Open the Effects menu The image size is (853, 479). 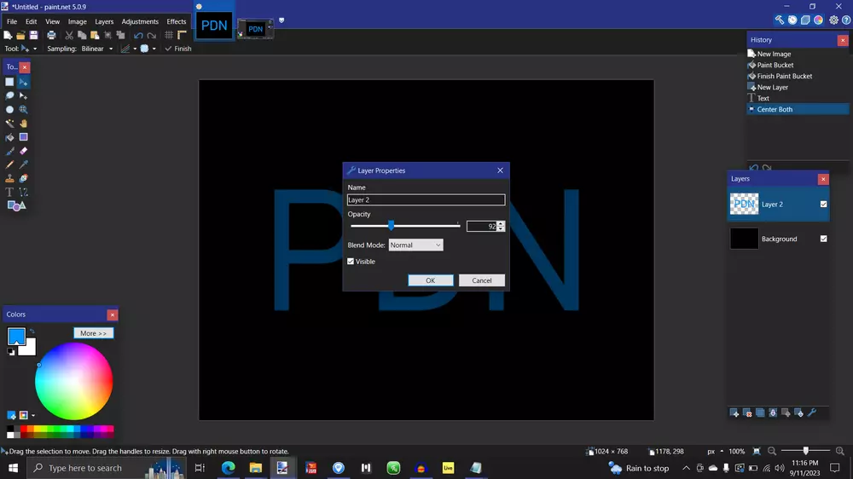tap(177, 22)
